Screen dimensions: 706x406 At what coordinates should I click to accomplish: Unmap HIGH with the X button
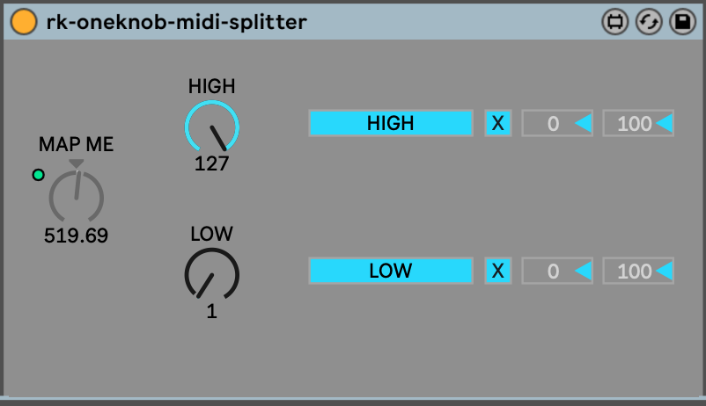[x=498, y=123]
